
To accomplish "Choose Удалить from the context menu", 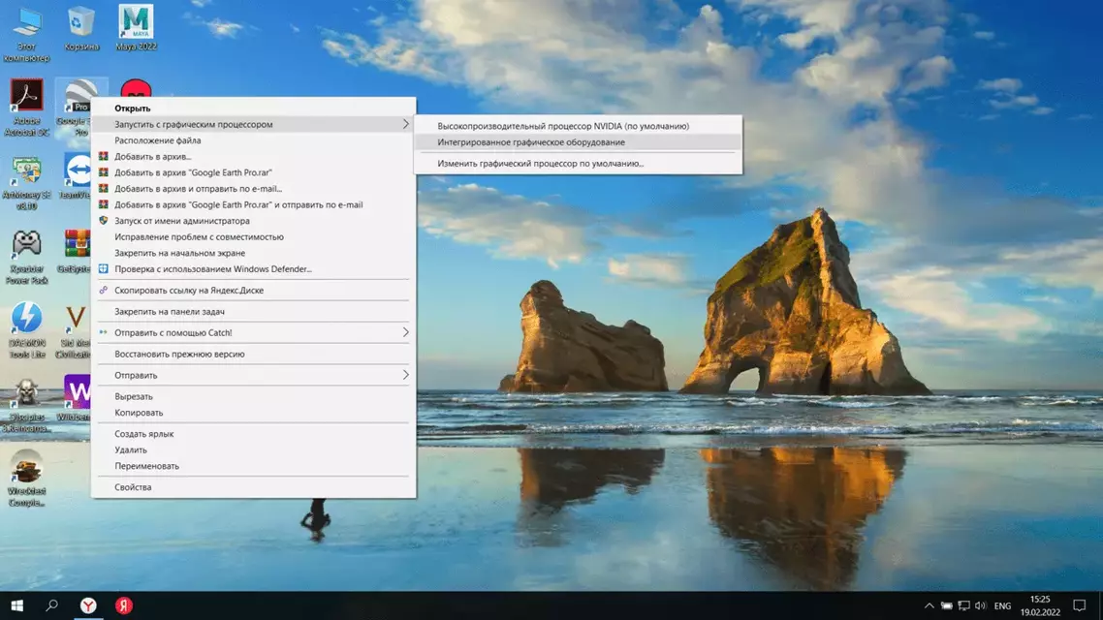I will 253,449.
